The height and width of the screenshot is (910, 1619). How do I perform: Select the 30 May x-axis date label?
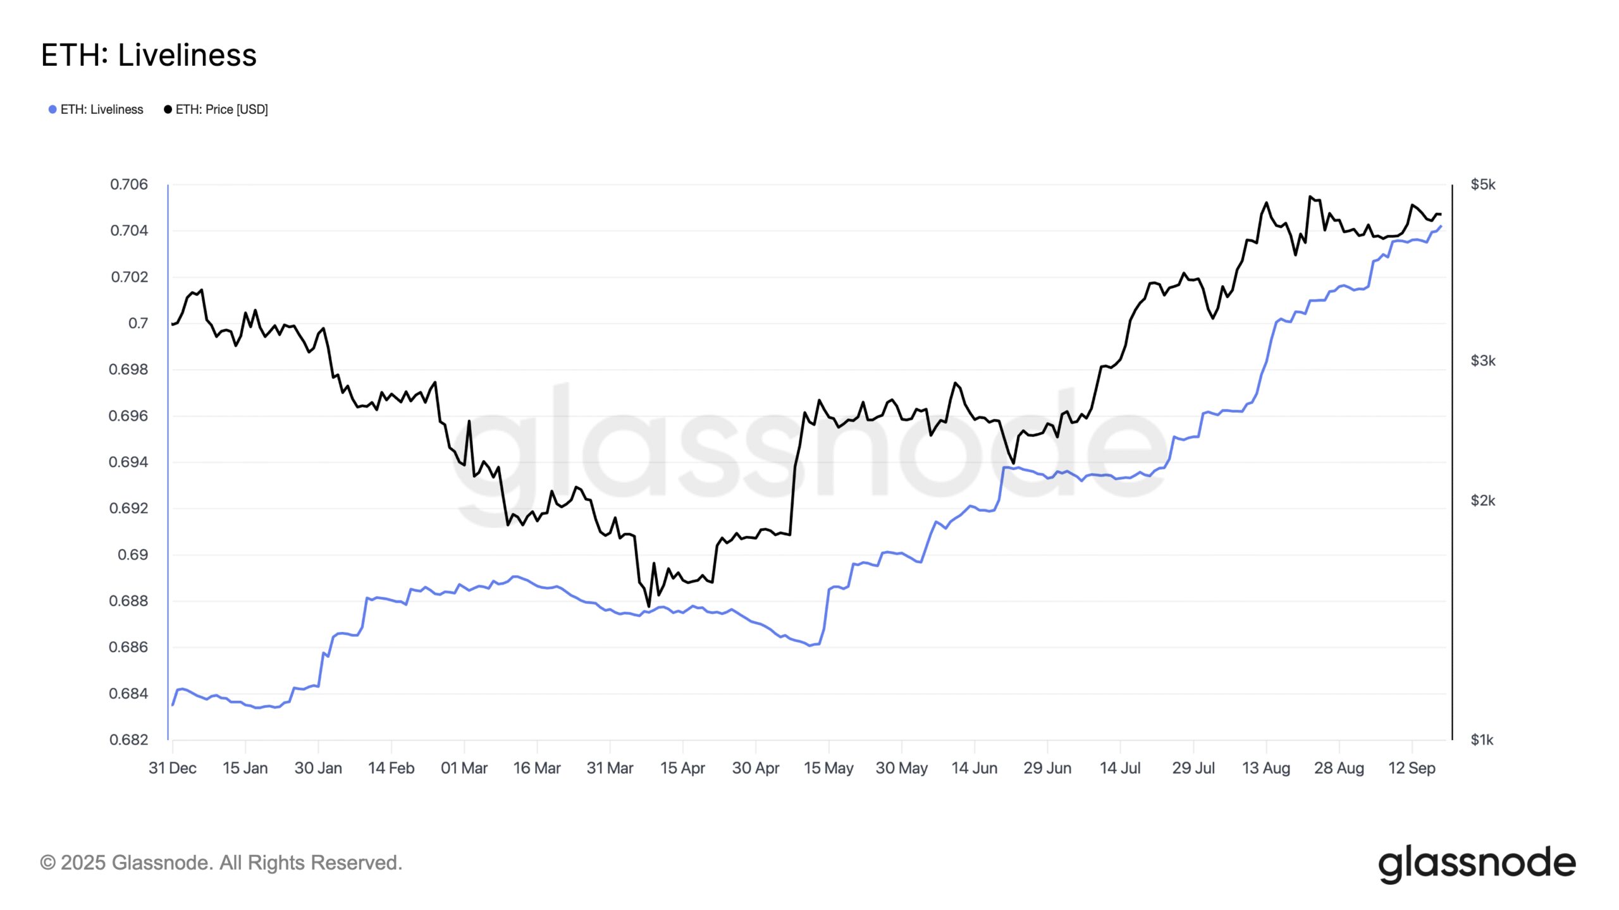(x=901, y=768)
